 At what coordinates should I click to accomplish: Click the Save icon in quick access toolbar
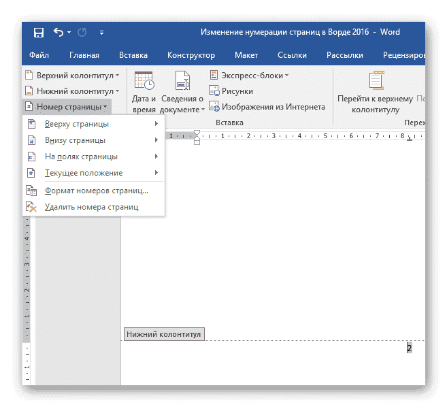38,32
